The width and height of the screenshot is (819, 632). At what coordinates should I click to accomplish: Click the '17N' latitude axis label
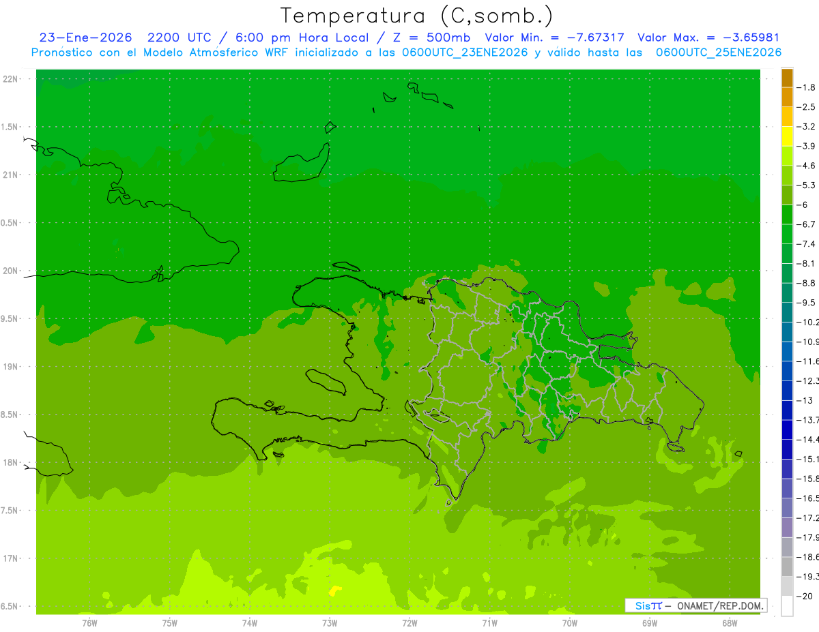point(10,558)
